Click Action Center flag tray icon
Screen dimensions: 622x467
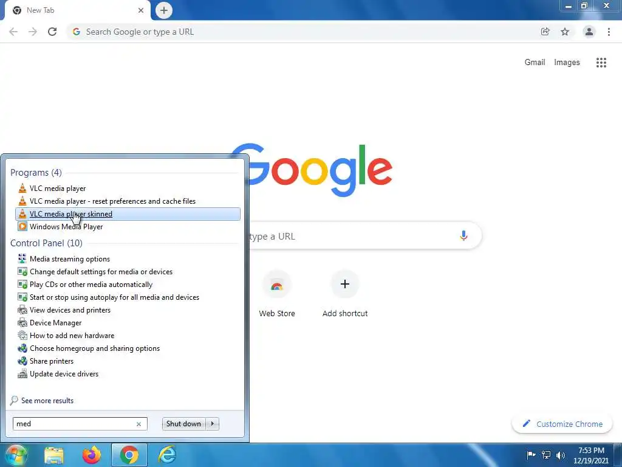(x=531, y=455)
